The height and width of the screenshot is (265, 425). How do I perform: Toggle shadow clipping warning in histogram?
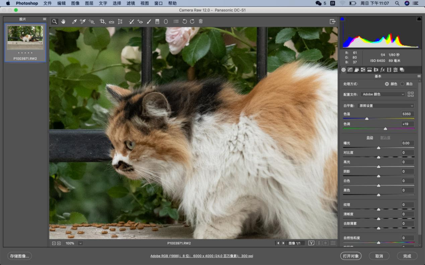coord(342,19)
